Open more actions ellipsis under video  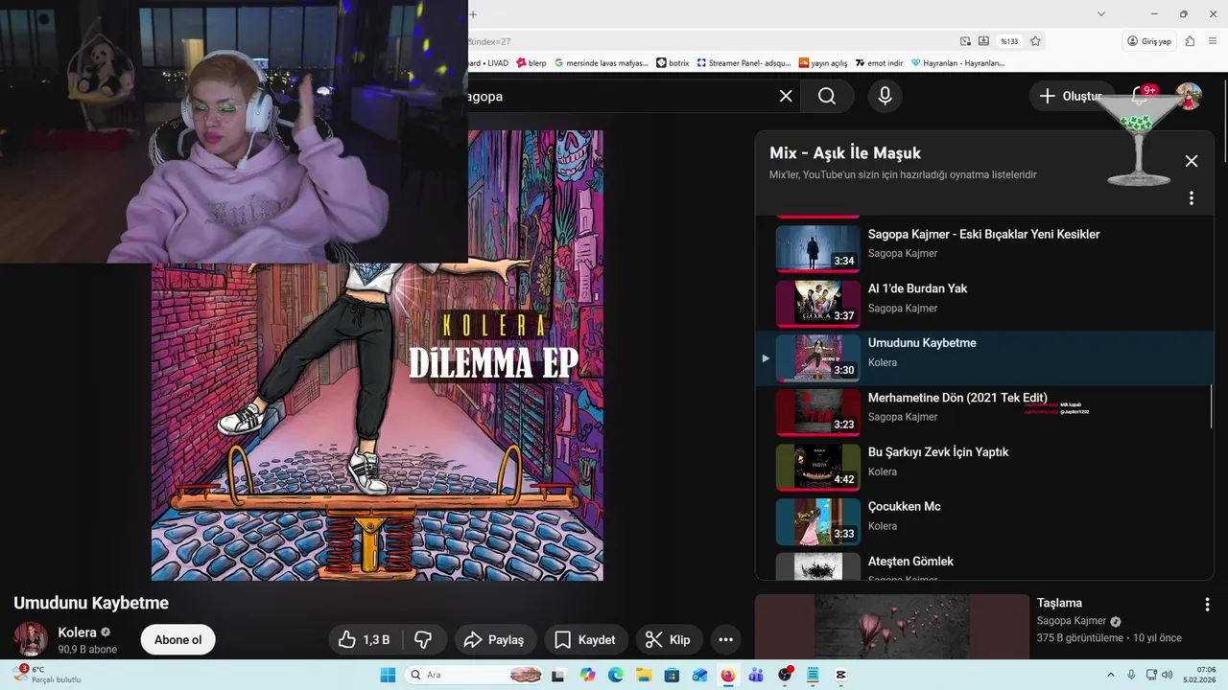click(726, 640)
